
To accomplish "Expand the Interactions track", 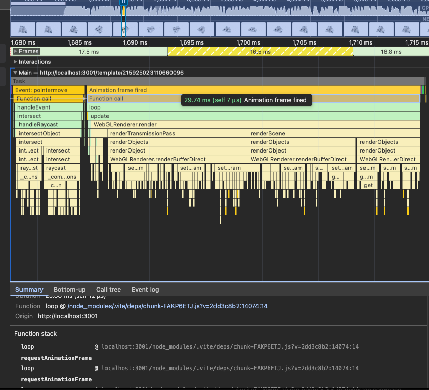I will pos(15,62).
